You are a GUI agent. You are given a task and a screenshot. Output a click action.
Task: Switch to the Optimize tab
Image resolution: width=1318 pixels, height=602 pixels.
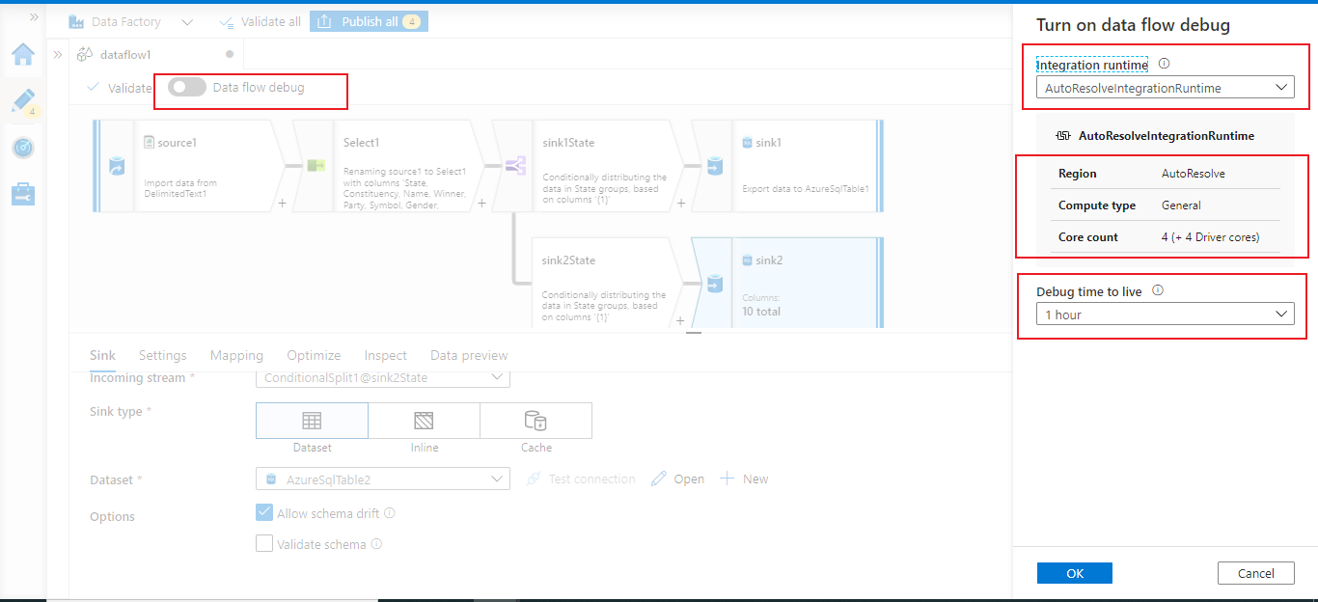(x=314, y=355)
